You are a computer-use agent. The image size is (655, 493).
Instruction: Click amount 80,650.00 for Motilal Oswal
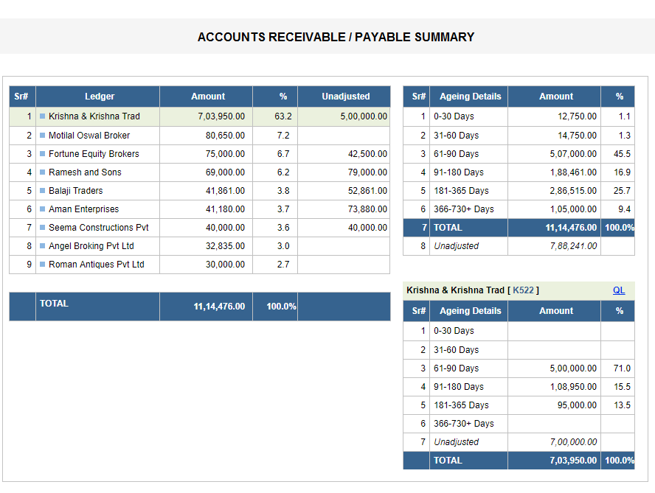tap(225, 136)
